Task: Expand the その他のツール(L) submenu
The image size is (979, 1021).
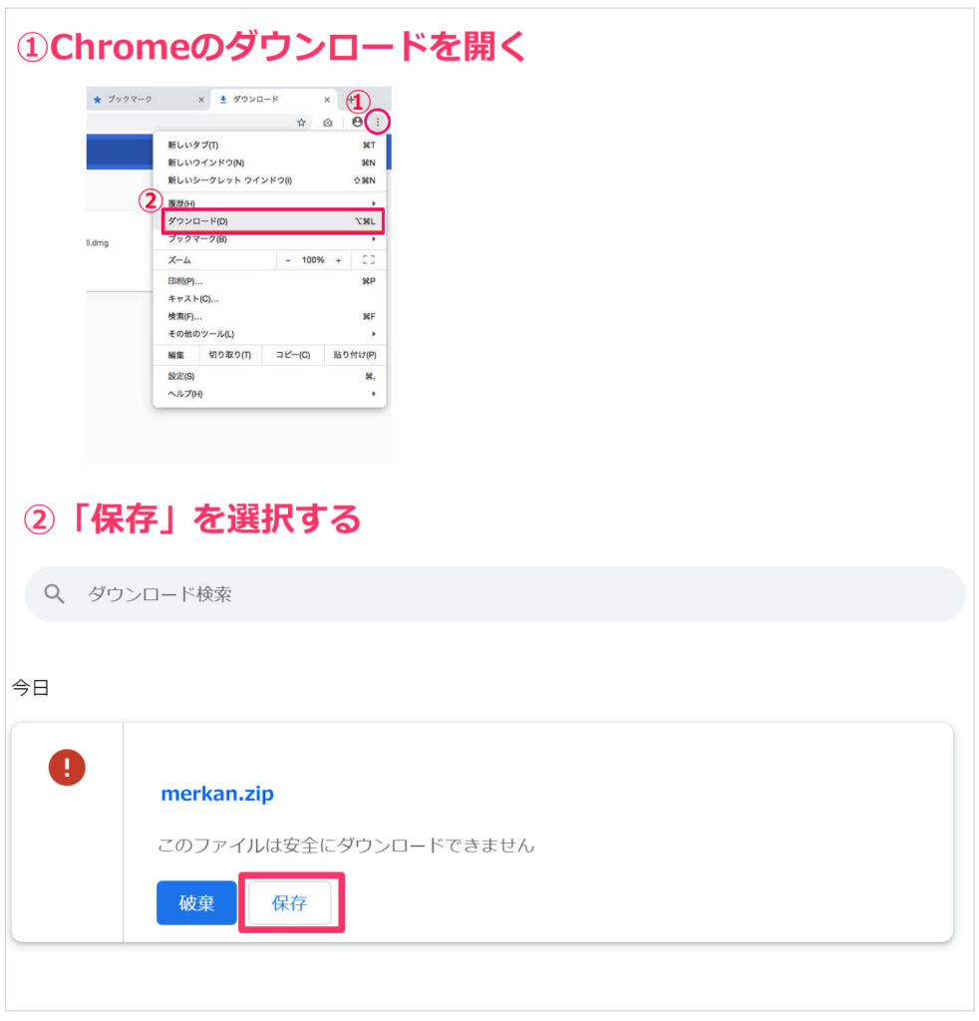Action: pos(374,334)
